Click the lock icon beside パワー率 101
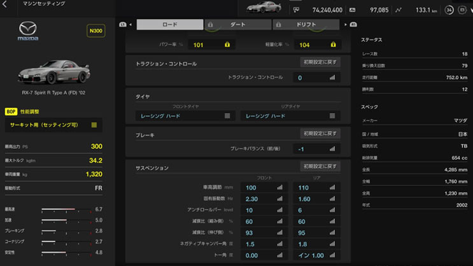473x266 pixels. point(227,45)
